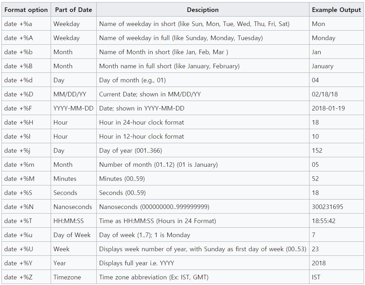365x285 pixels.
Task: Click description 'Seconds (00..59)'
Action: 122,193
